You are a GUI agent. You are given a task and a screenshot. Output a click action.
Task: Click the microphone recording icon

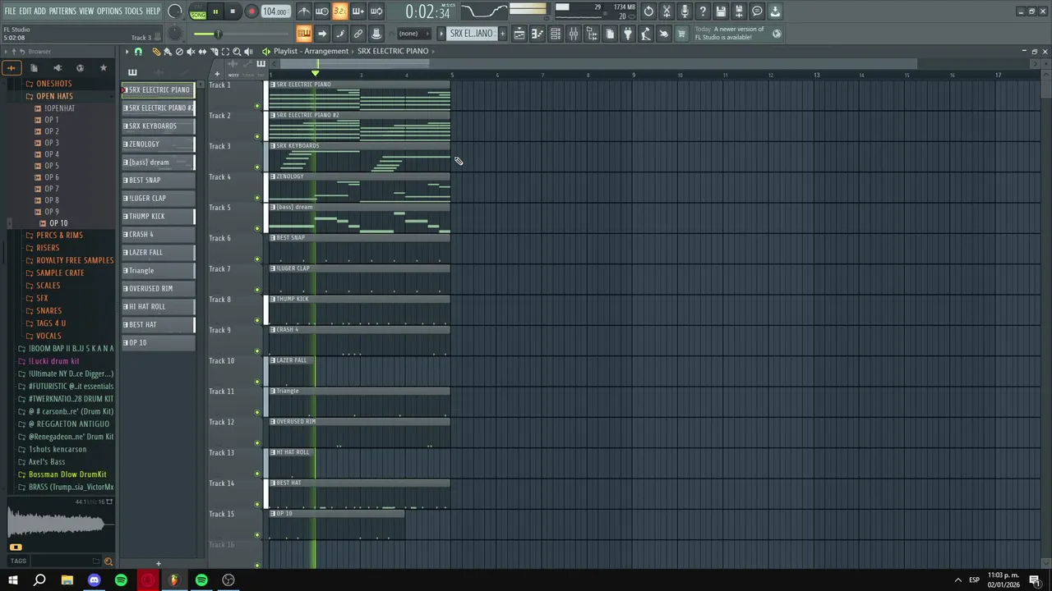click(x=684, y=11)
